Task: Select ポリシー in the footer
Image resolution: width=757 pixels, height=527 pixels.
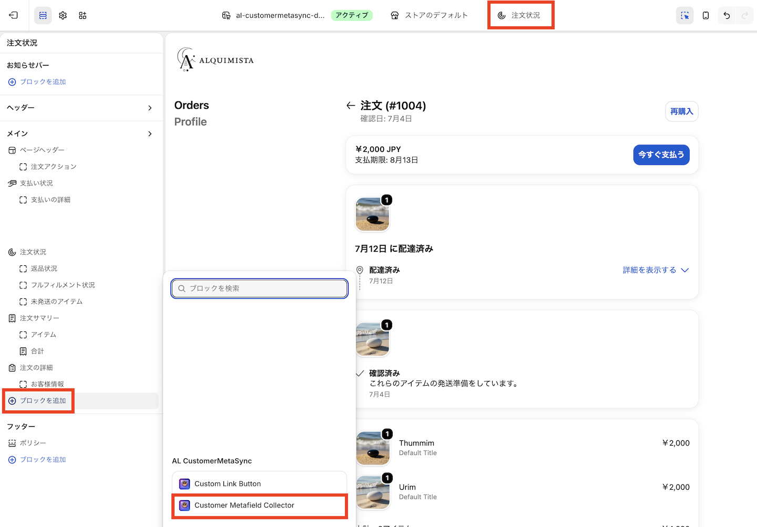Action: tap(33, 443)
